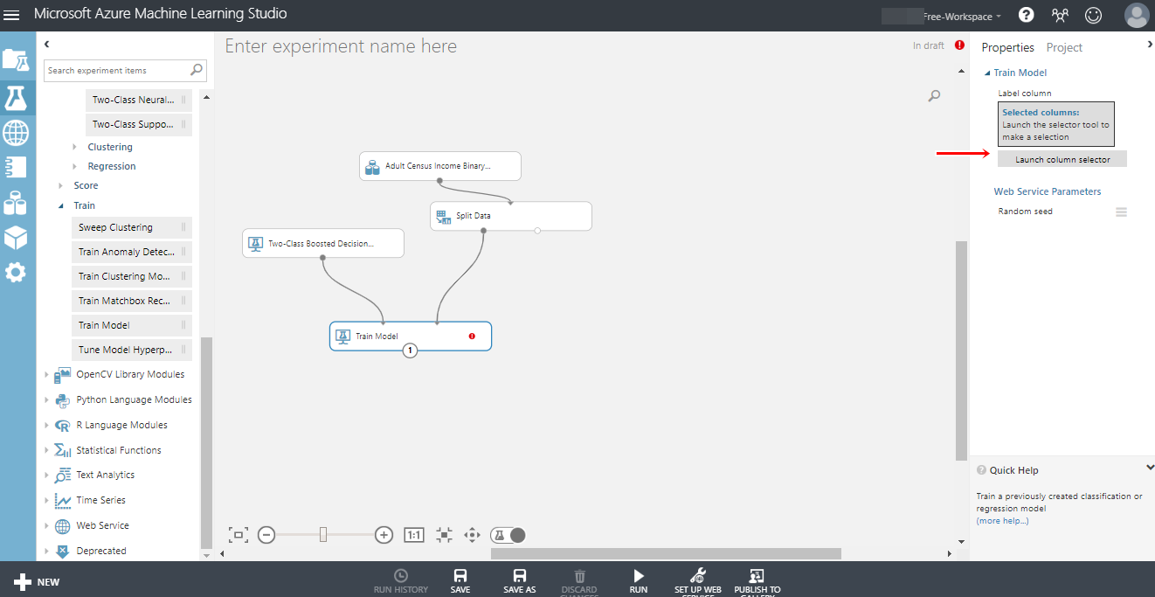1155x597 pixels.
Task: Click the experiment name title field
Action: coord(341,46)
